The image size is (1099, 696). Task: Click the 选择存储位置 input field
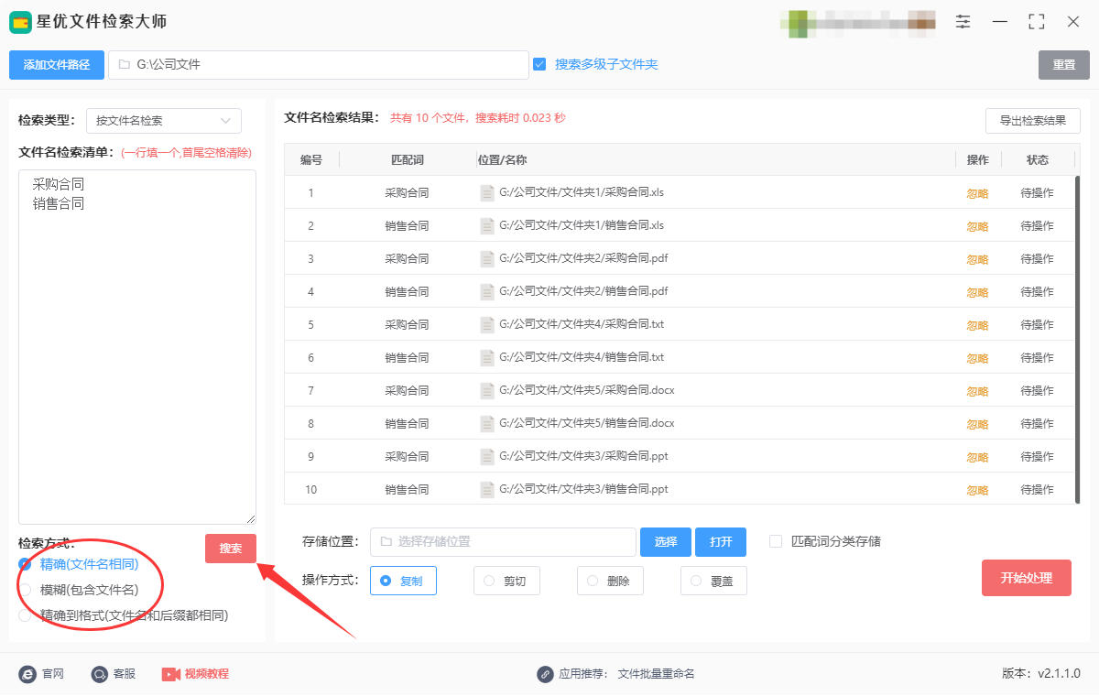[x=503, y=542]
